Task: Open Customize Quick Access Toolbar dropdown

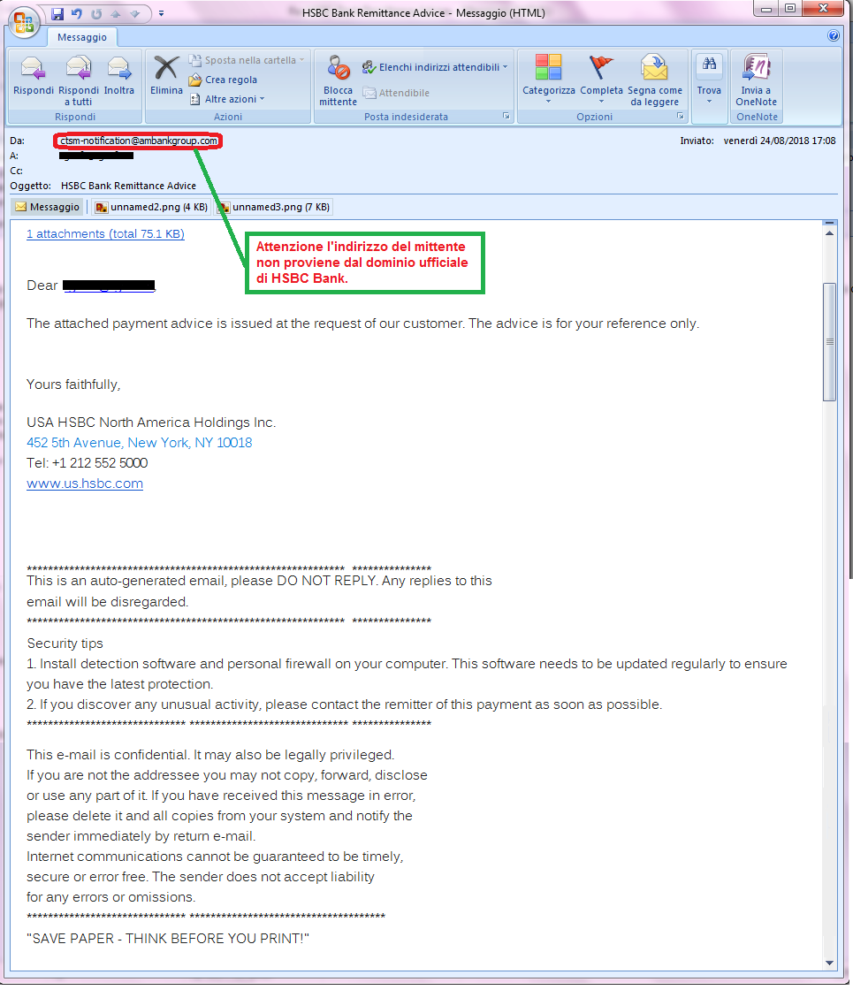Action: pyautogui.click(x=162, y=13)
